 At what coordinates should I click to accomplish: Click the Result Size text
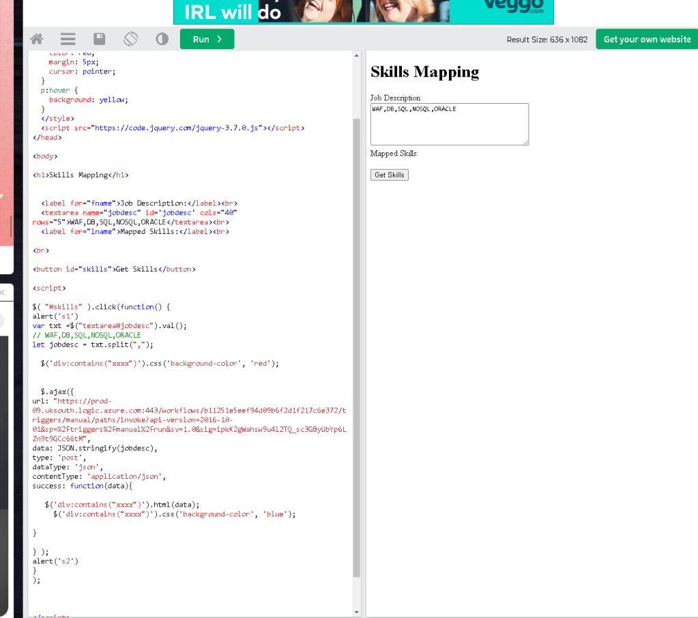[547, 40]
